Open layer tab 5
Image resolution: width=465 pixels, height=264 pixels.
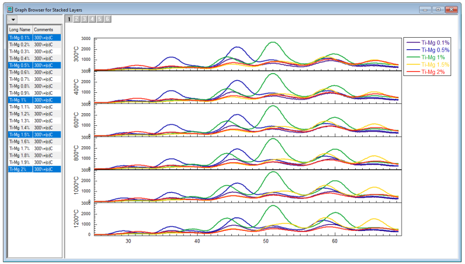click(x=100, y=19)
